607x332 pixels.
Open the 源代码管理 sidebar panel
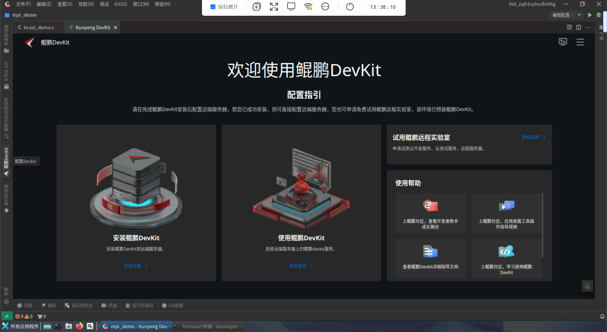point(6,198)
